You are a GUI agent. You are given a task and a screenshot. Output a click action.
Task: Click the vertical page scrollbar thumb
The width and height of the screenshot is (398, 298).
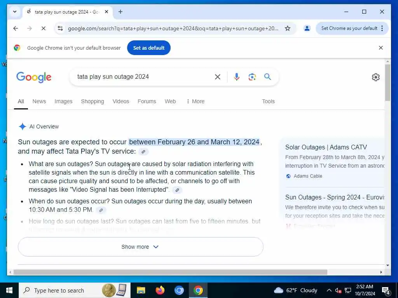[388, 83]
